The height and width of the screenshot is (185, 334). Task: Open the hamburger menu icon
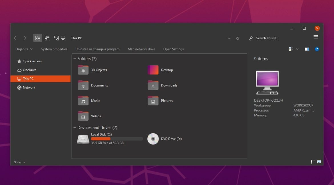point(316,37)
